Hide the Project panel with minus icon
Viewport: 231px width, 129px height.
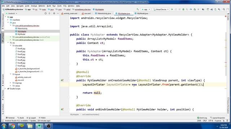pyautogui.click(x=58, y=13)
